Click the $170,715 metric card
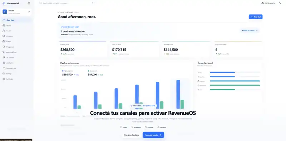The image size is (286, 141). tap(134, 49)
